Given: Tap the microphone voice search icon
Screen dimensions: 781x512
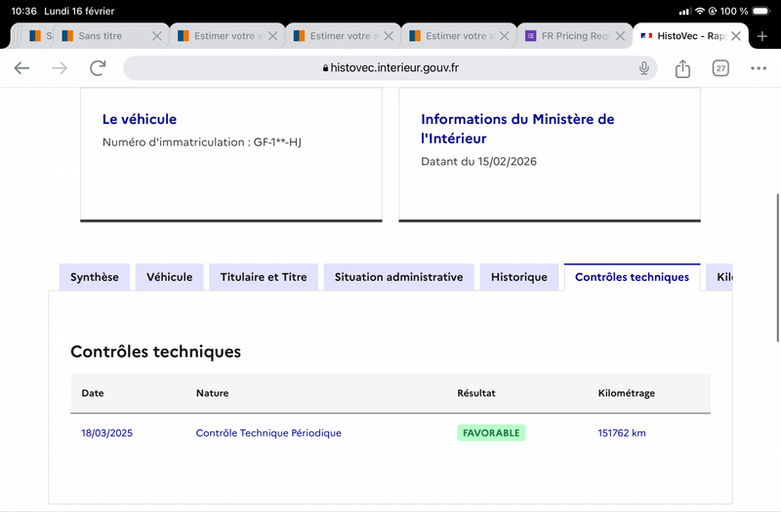Looking at the screenshot, I should click(x=644, y=68).
